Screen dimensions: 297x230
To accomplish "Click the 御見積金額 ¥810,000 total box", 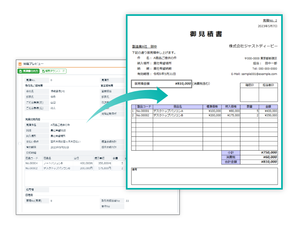I will pos(162,84).
